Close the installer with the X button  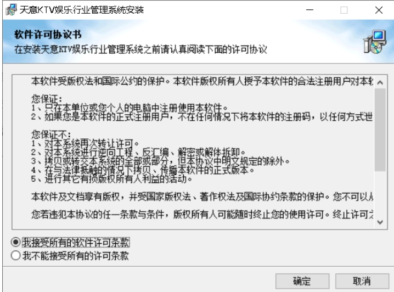(379, 10)
